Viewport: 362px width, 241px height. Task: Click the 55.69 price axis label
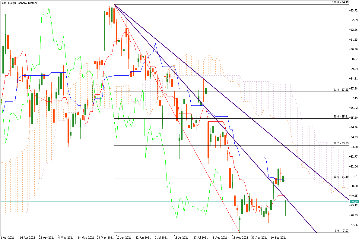click(354, 117)
